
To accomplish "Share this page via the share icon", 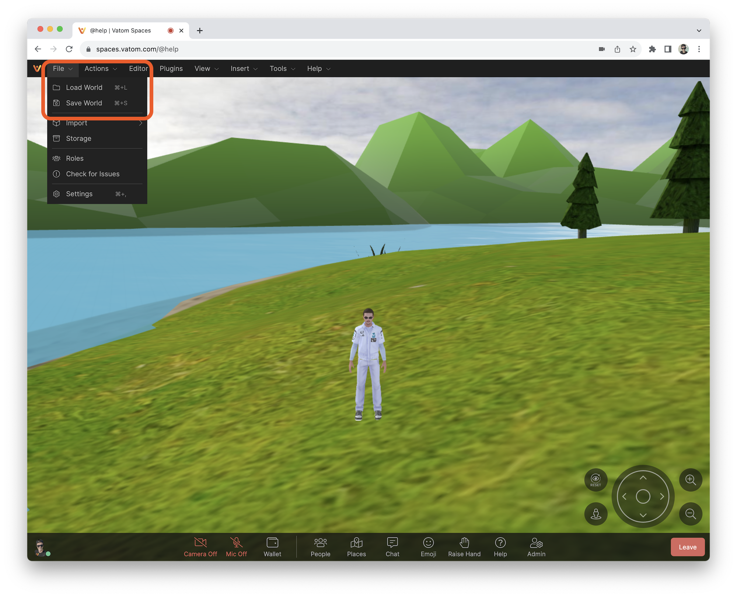I will pyautogui.click(x=617, y=49).
